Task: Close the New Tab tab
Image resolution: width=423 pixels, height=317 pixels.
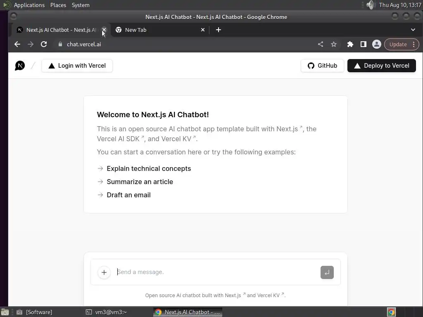Action: pyautogui.click(x=203, y=30)
